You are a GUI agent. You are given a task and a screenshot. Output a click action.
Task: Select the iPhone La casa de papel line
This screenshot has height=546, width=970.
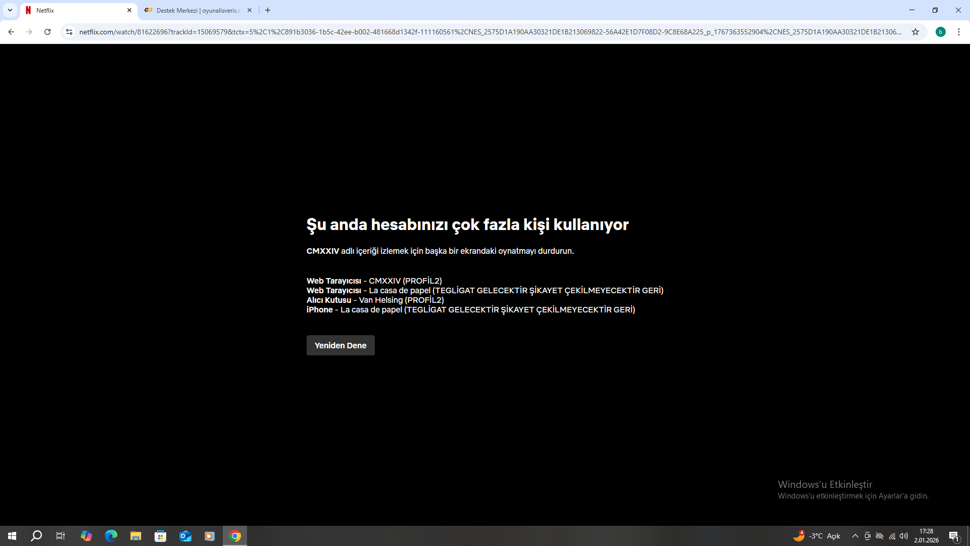point(471,310)
